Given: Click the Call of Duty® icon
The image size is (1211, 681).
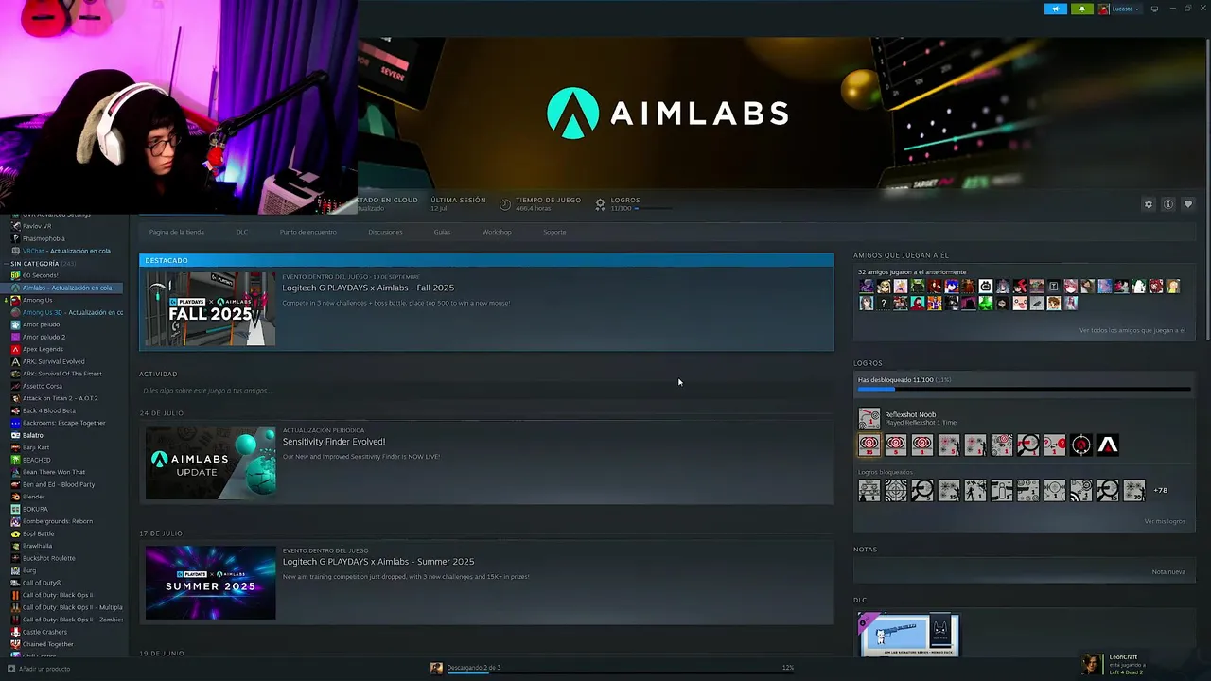Looking at the screenshot, I should (x=15, y=583).
